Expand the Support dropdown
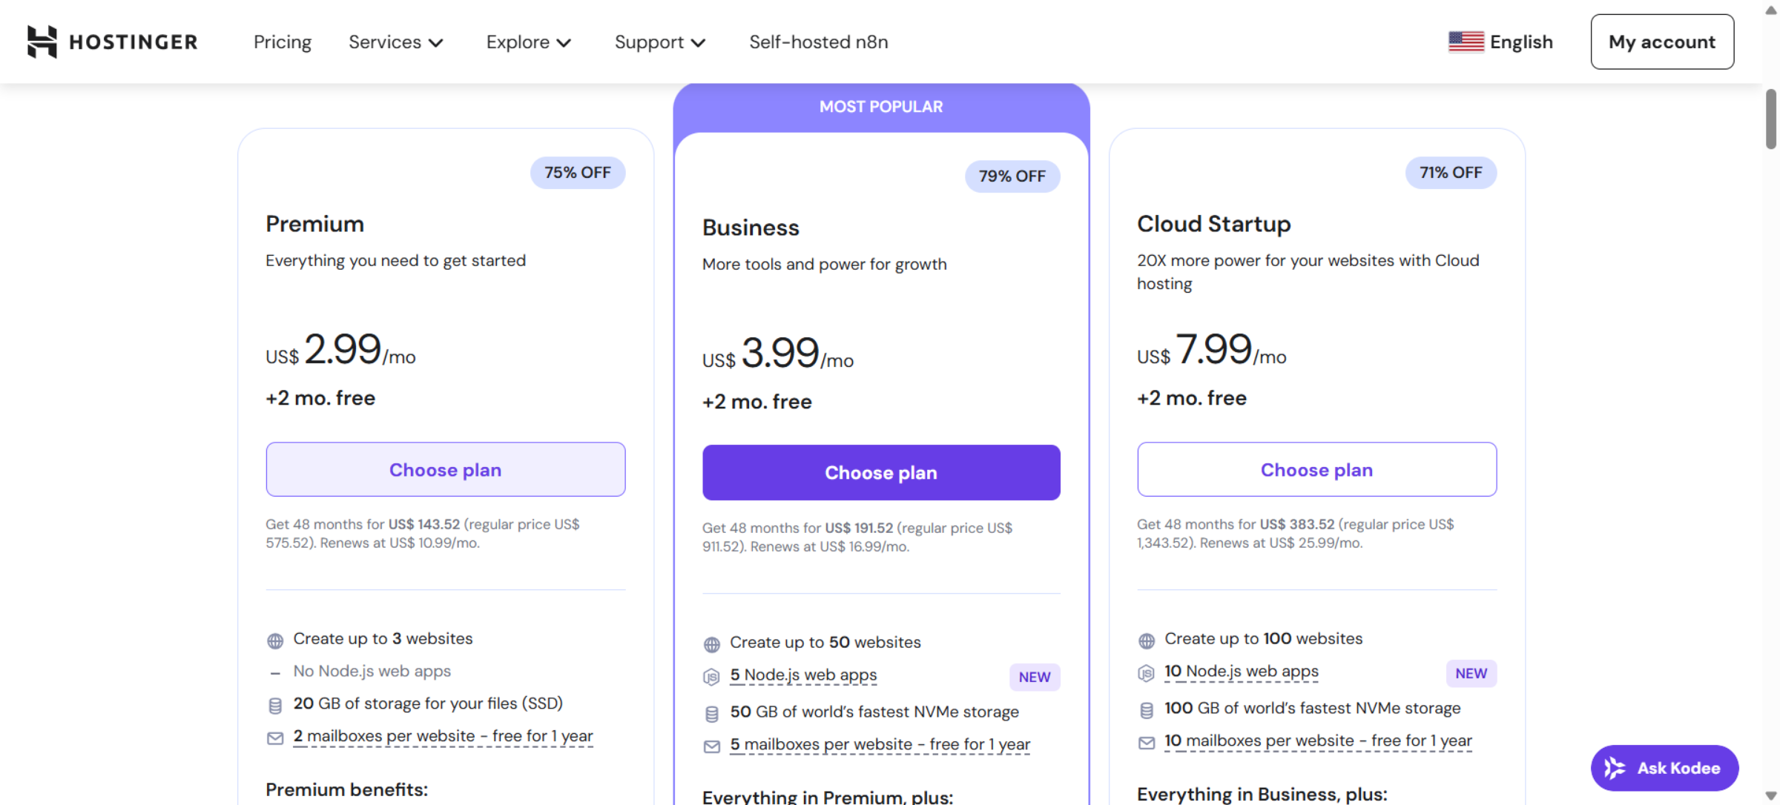 click(659, 42)
